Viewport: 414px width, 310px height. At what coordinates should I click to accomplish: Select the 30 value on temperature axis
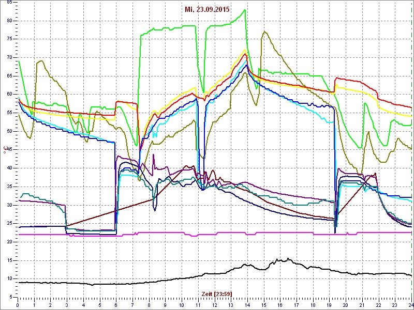9,205
